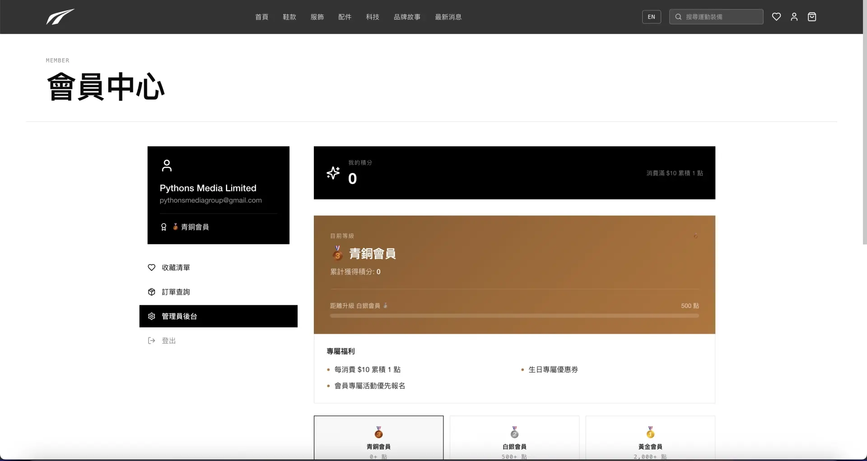Image resolution: width=867 pixels, height=461 pixels.
Task: Click the benefit 會員專屬活動優先報名
Action: pyautogui.click(x=369, y=386)
